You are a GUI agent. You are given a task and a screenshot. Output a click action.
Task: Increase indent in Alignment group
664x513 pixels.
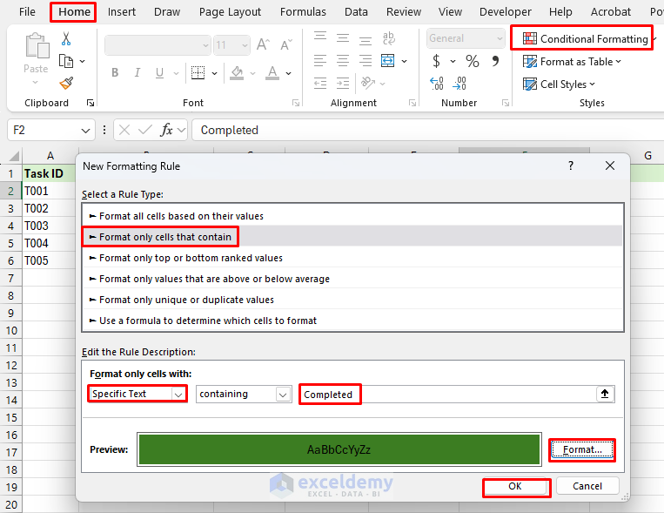coord(343,83)
